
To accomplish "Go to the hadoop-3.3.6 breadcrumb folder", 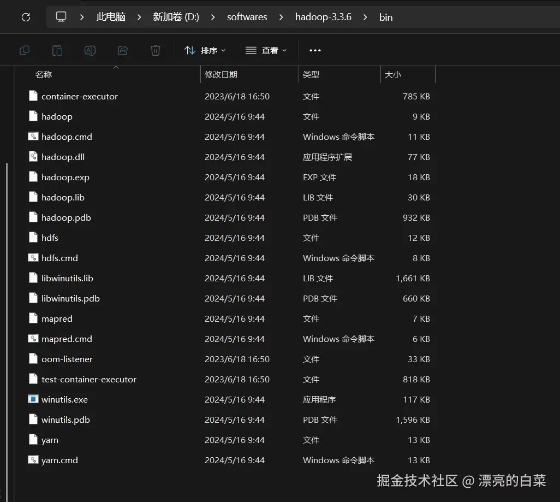I will click(323, 17).
